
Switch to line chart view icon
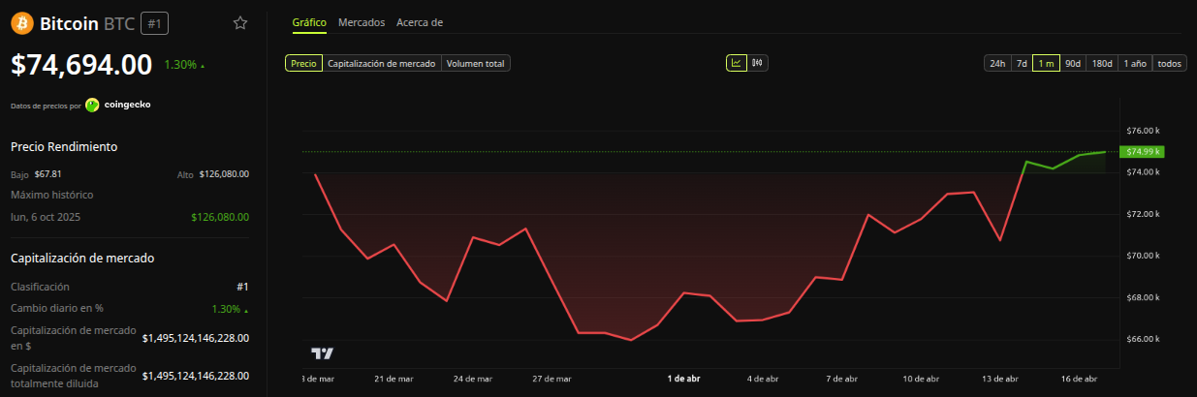pos(737,63)
